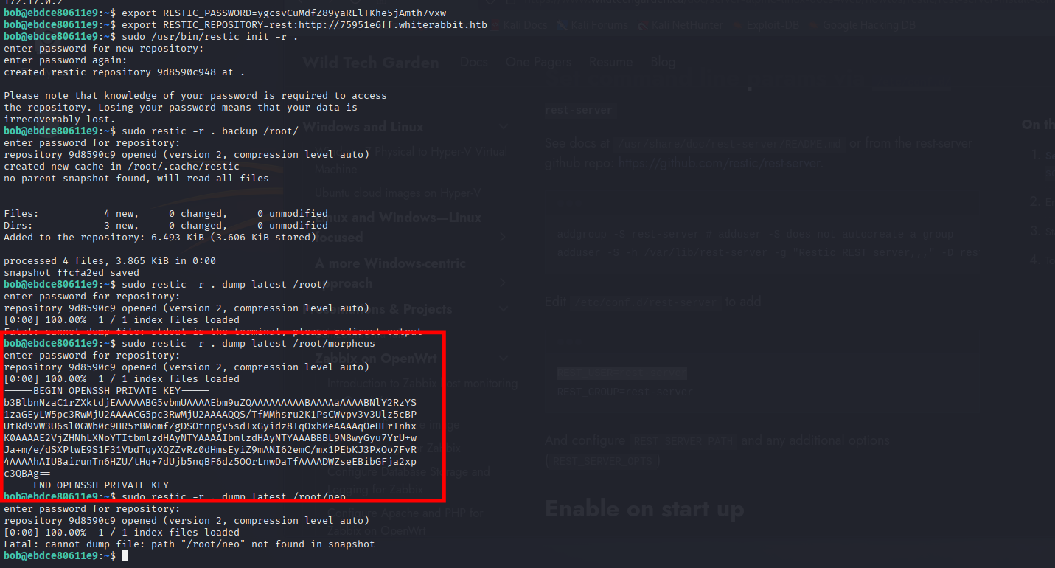Go to the Resume page
The height and width of the screenshot is (568, 1055).
pos(610,62)
